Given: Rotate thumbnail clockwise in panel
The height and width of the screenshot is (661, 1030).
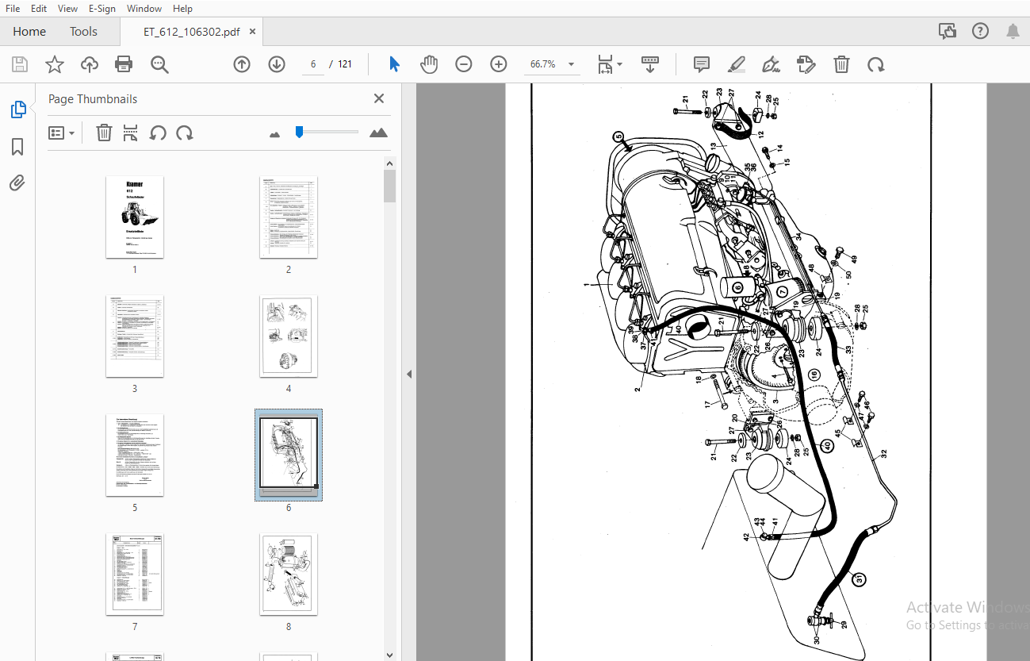Looking at the screenshot, I should 185,133.
